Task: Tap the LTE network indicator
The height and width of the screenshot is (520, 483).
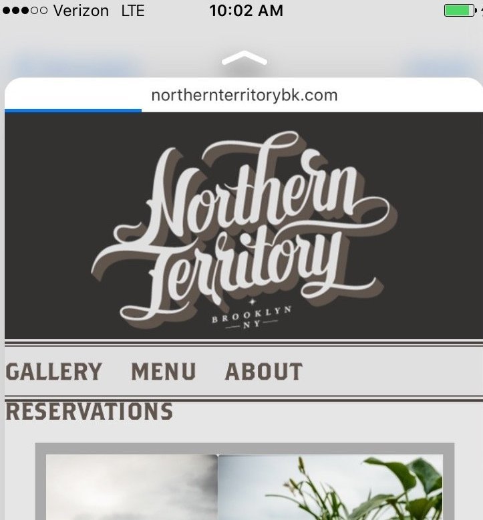Action: [132, 11]
